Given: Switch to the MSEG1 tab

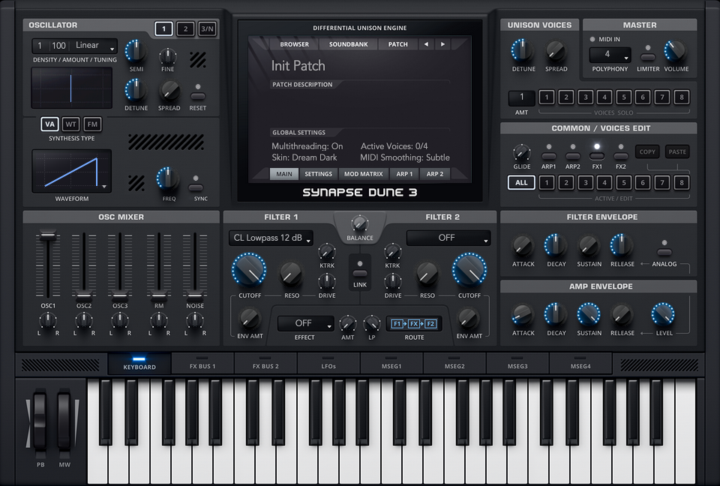Looking at the screenshot, I should point(391,363).
